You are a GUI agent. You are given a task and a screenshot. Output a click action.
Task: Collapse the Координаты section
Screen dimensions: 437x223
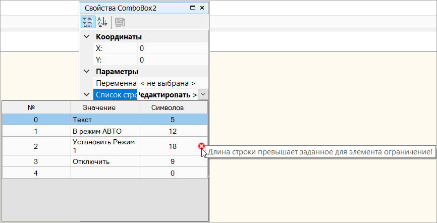click(x=87, y=37)
